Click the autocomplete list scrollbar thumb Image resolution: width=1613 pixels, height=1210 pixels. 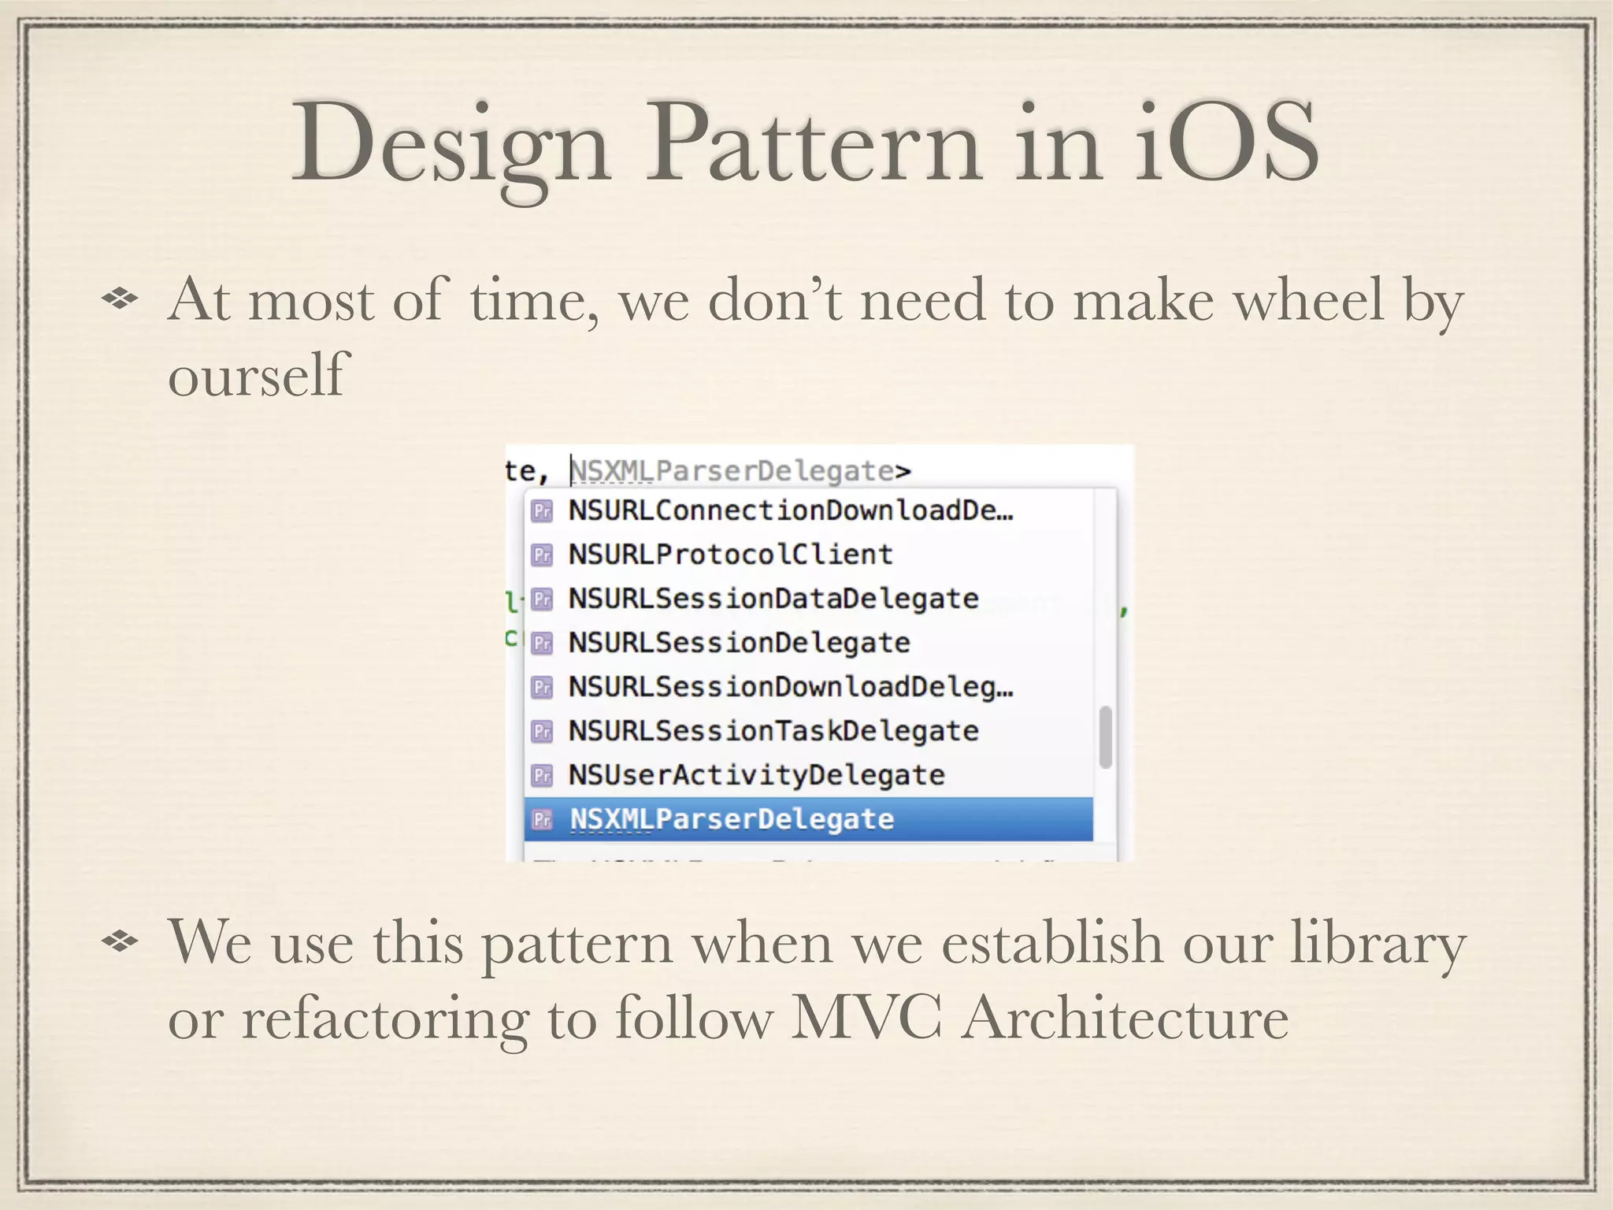coord(1106,737)
